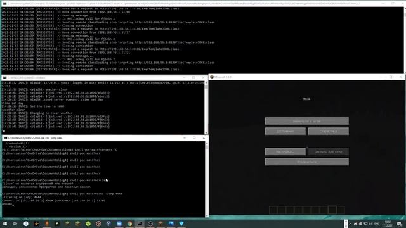The width and height of the screenshot is (406, 228).
Task: Open Google Chrome from the taskbar
Action: tap(129, 224)
